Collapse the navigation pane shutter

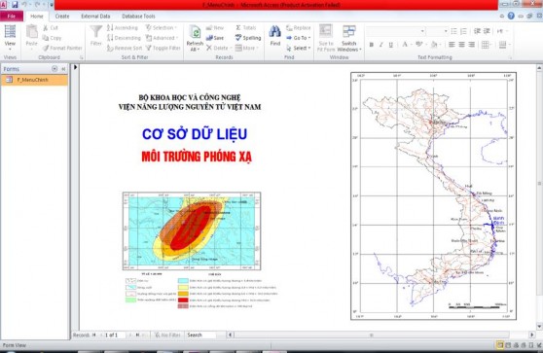[x=63, y=69]
